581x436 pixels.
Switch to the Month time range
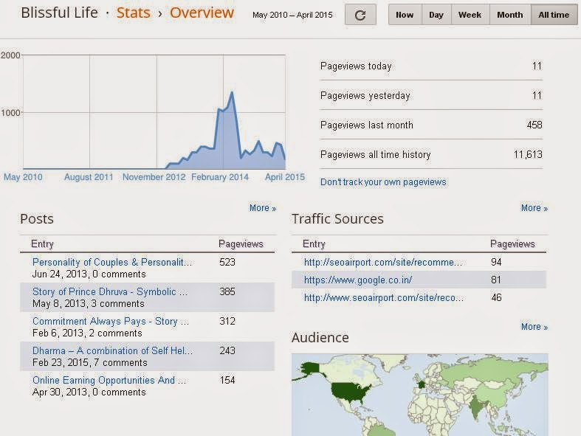tap(510, 15)
